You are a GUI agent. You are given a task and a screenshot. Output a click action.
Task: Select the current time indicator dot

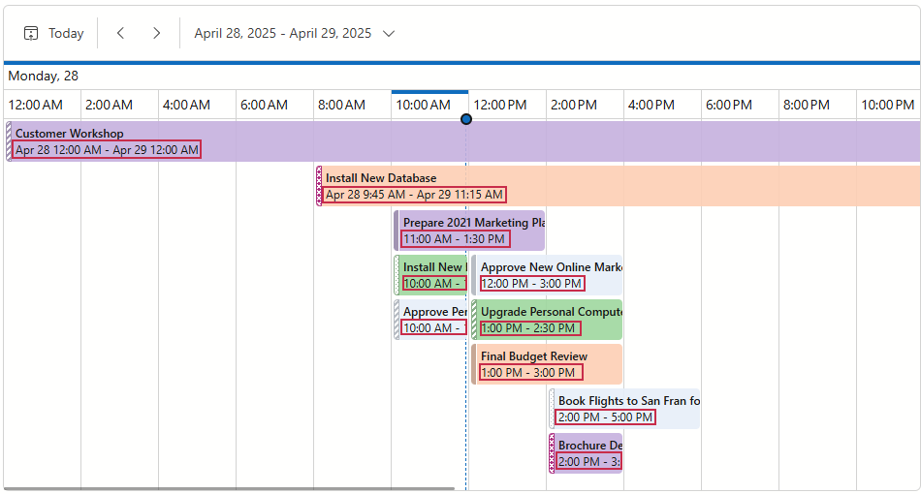[466, 119]
